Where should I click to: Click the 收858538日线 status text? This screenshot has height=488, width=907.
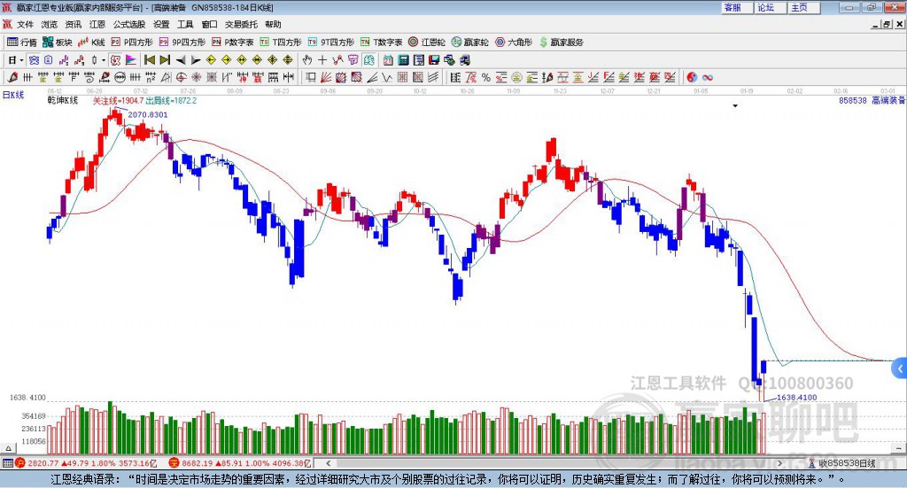[846, 463]
